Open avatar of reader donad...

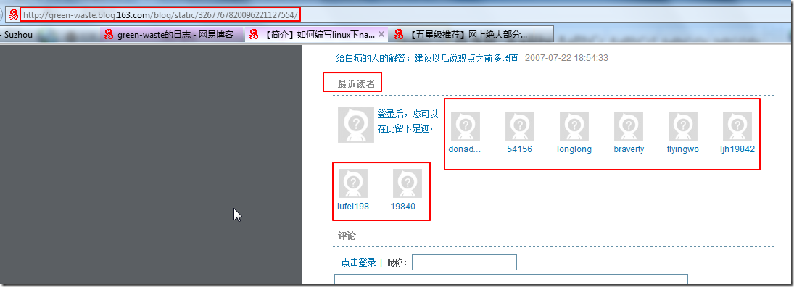coord(466,126)
